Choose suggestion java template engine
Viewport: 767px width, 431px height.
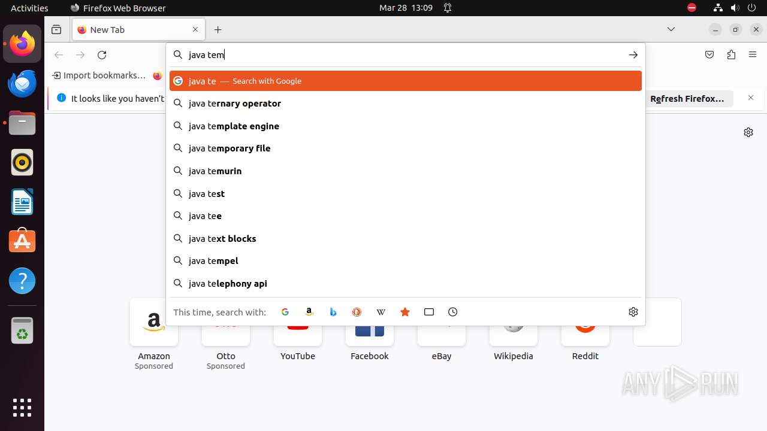406,126
